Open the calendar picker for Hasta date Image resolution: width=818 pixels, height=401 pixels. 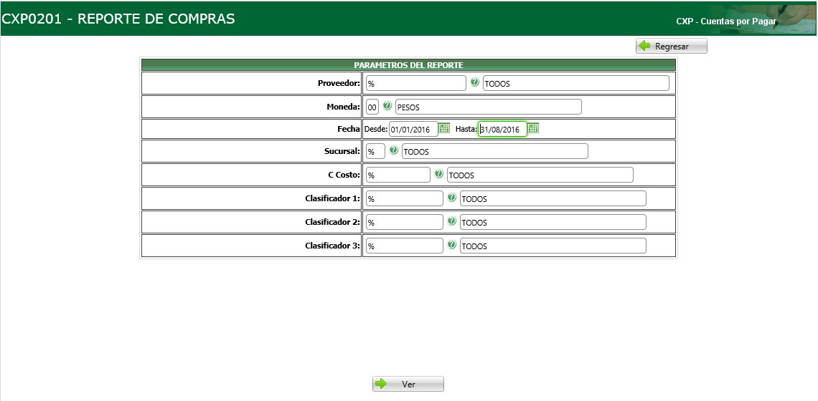pos(533,128)
